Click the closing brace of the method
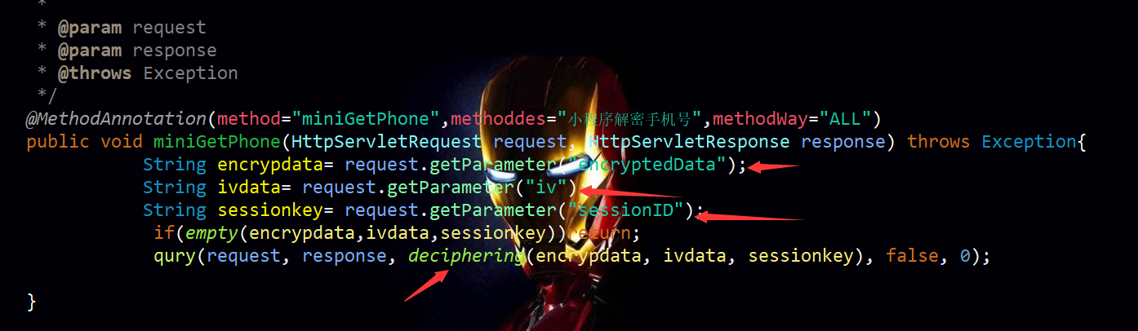Image resolution: width=1138 pixels, height=331 pixels. (32, 302)
